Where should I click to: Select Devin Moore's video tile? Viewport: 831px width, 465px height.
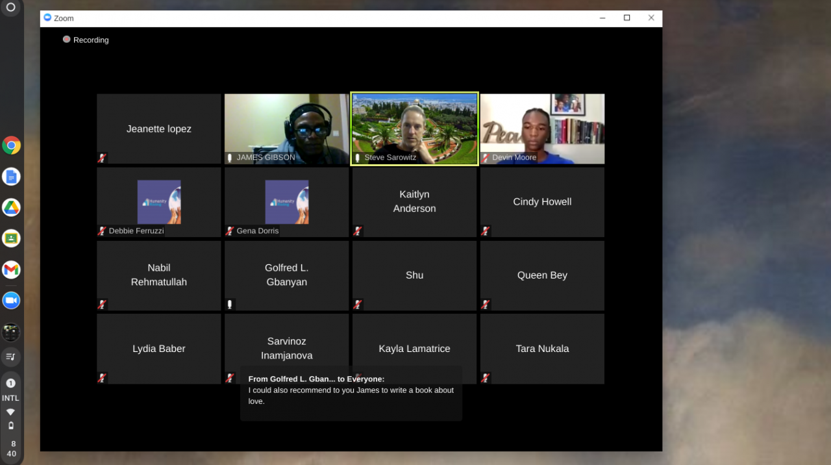pos(542,129)
